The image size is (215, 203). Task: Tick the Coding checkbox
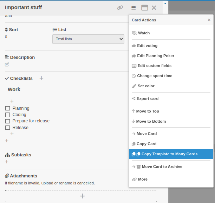pos(7,115)
